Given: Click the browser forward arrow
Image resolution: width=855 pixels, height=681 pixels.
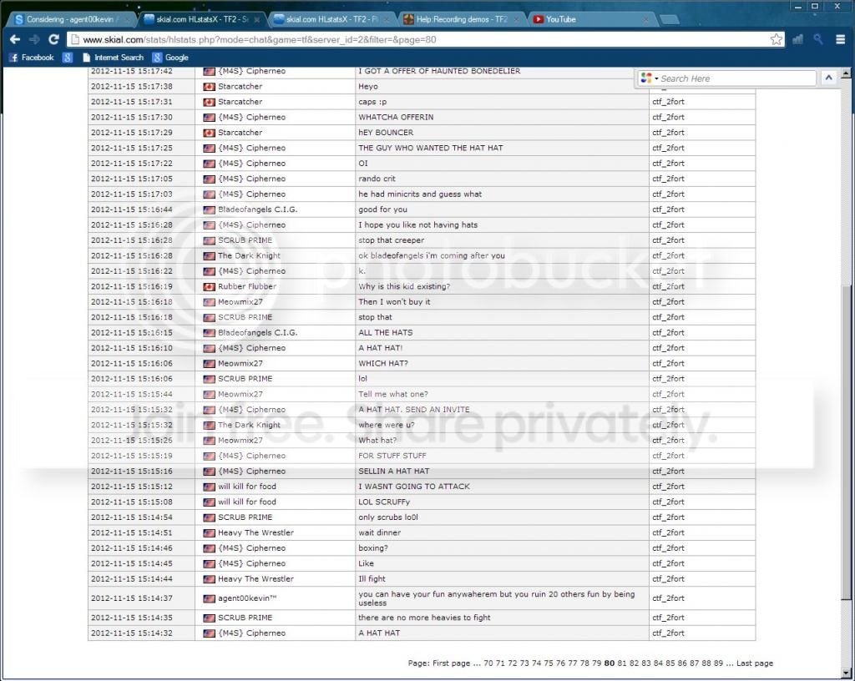Looking at the screenshot, I should pos(34,40).
